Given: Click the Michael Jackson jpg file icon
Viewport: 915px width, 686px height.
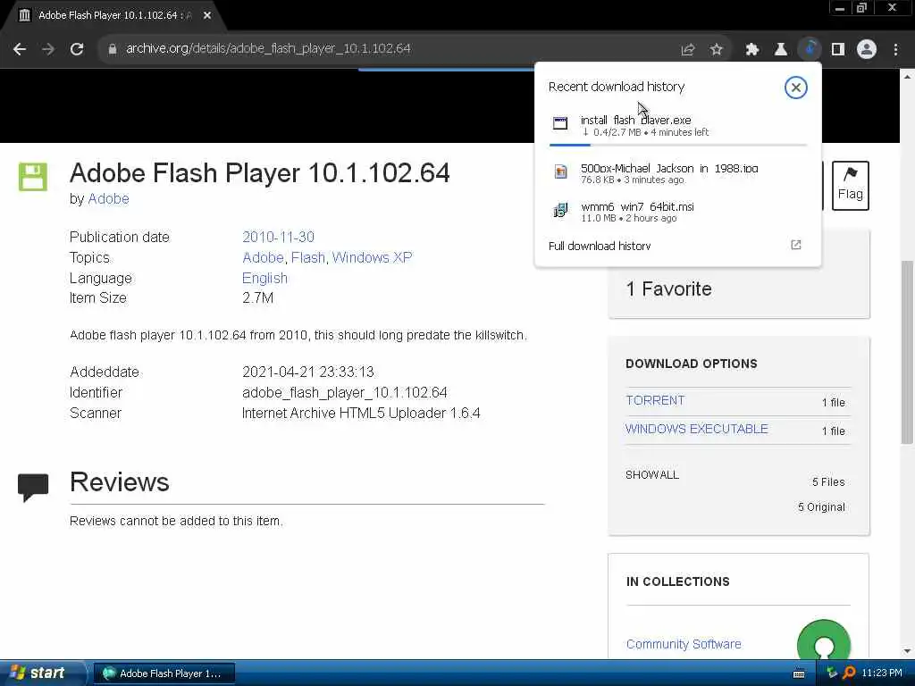Looking at the screenshot, I should point(561,171).
